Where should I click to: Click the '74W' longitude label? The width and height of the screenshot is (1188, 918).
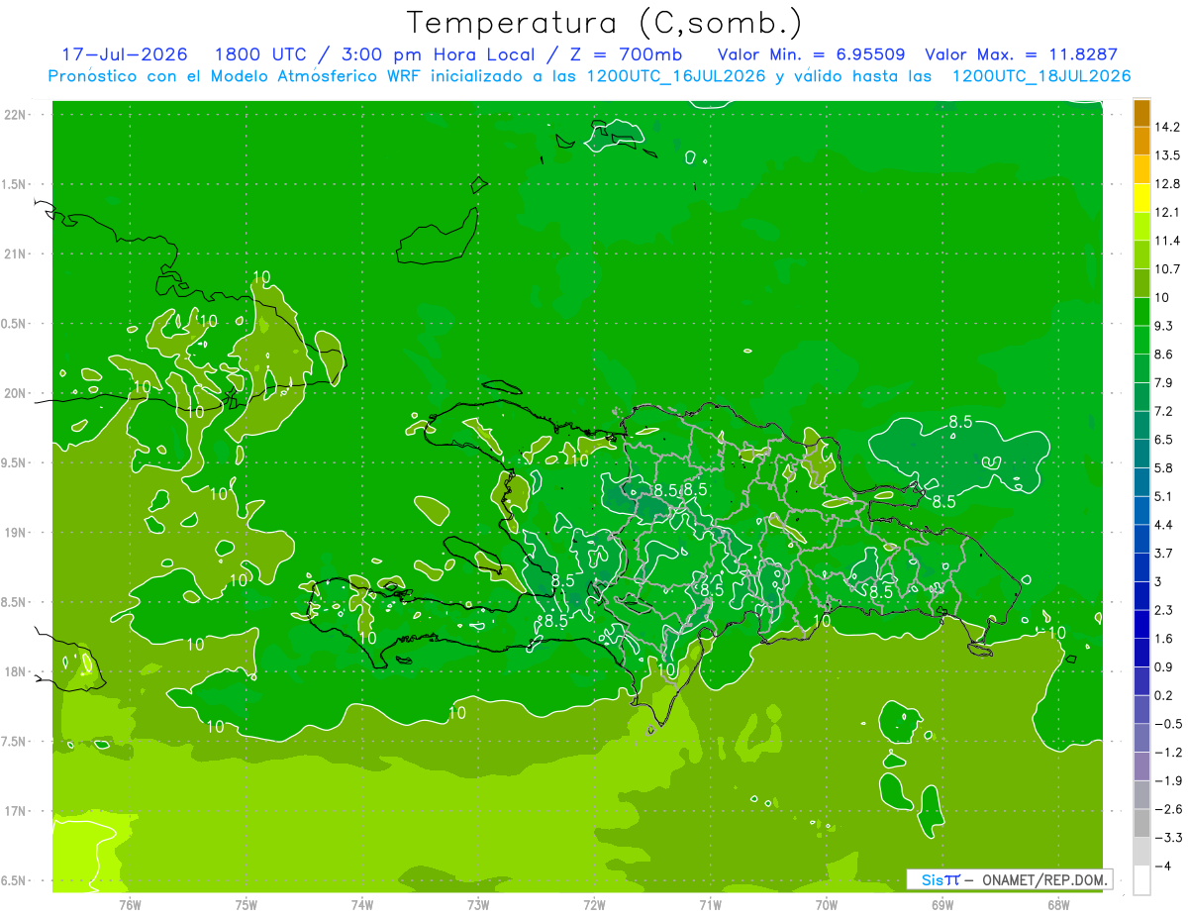click(362, 905)
